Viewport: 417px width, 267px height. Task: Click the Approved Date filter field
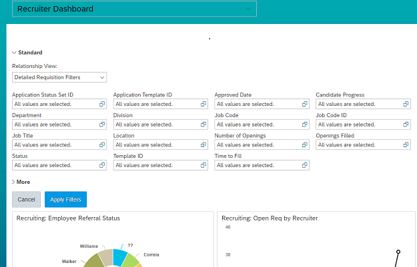click(262, 104)
